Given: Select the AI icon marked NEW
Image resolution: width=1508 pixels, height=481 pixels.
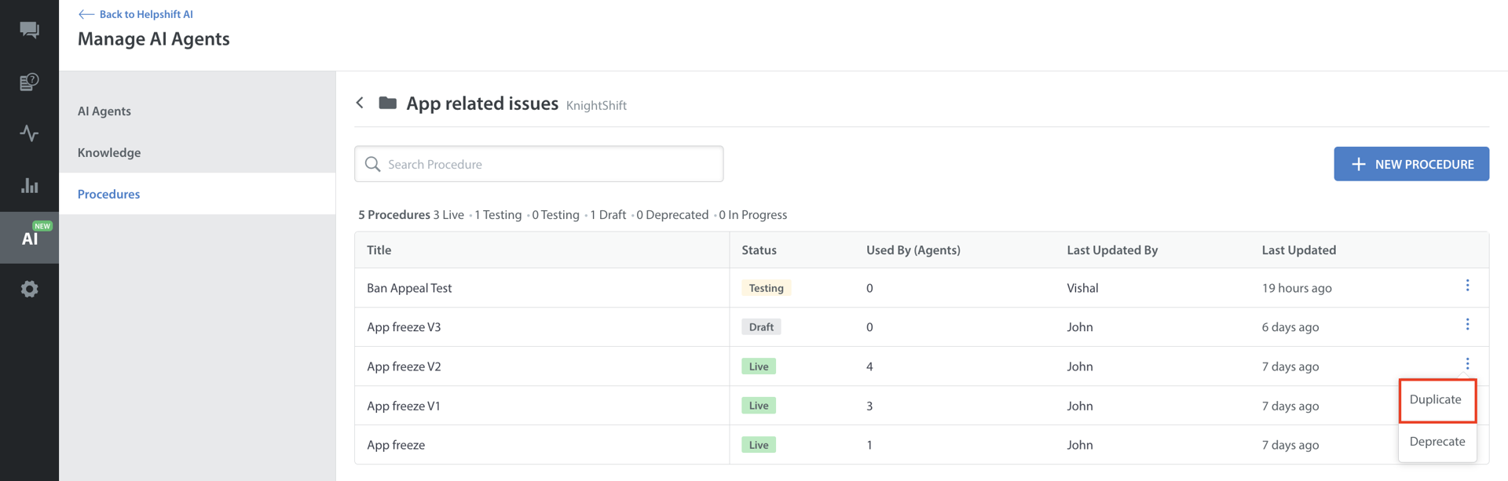Looking at the screenshot, I should (30, 238).
